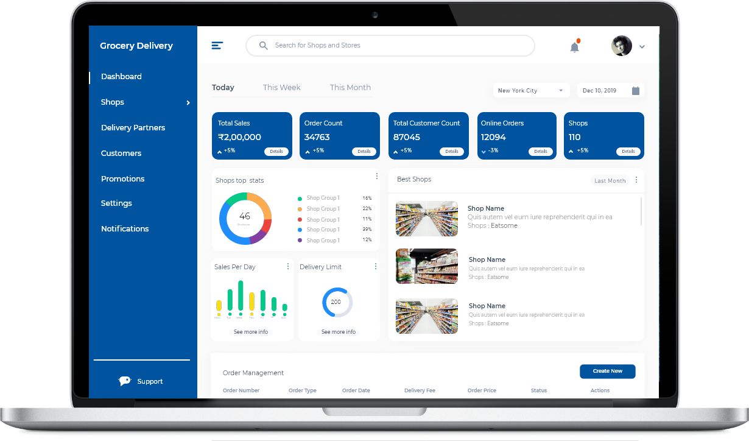Click the first Best Shops store thumbnail
The image size is (749, 441).
coord(426,218)
